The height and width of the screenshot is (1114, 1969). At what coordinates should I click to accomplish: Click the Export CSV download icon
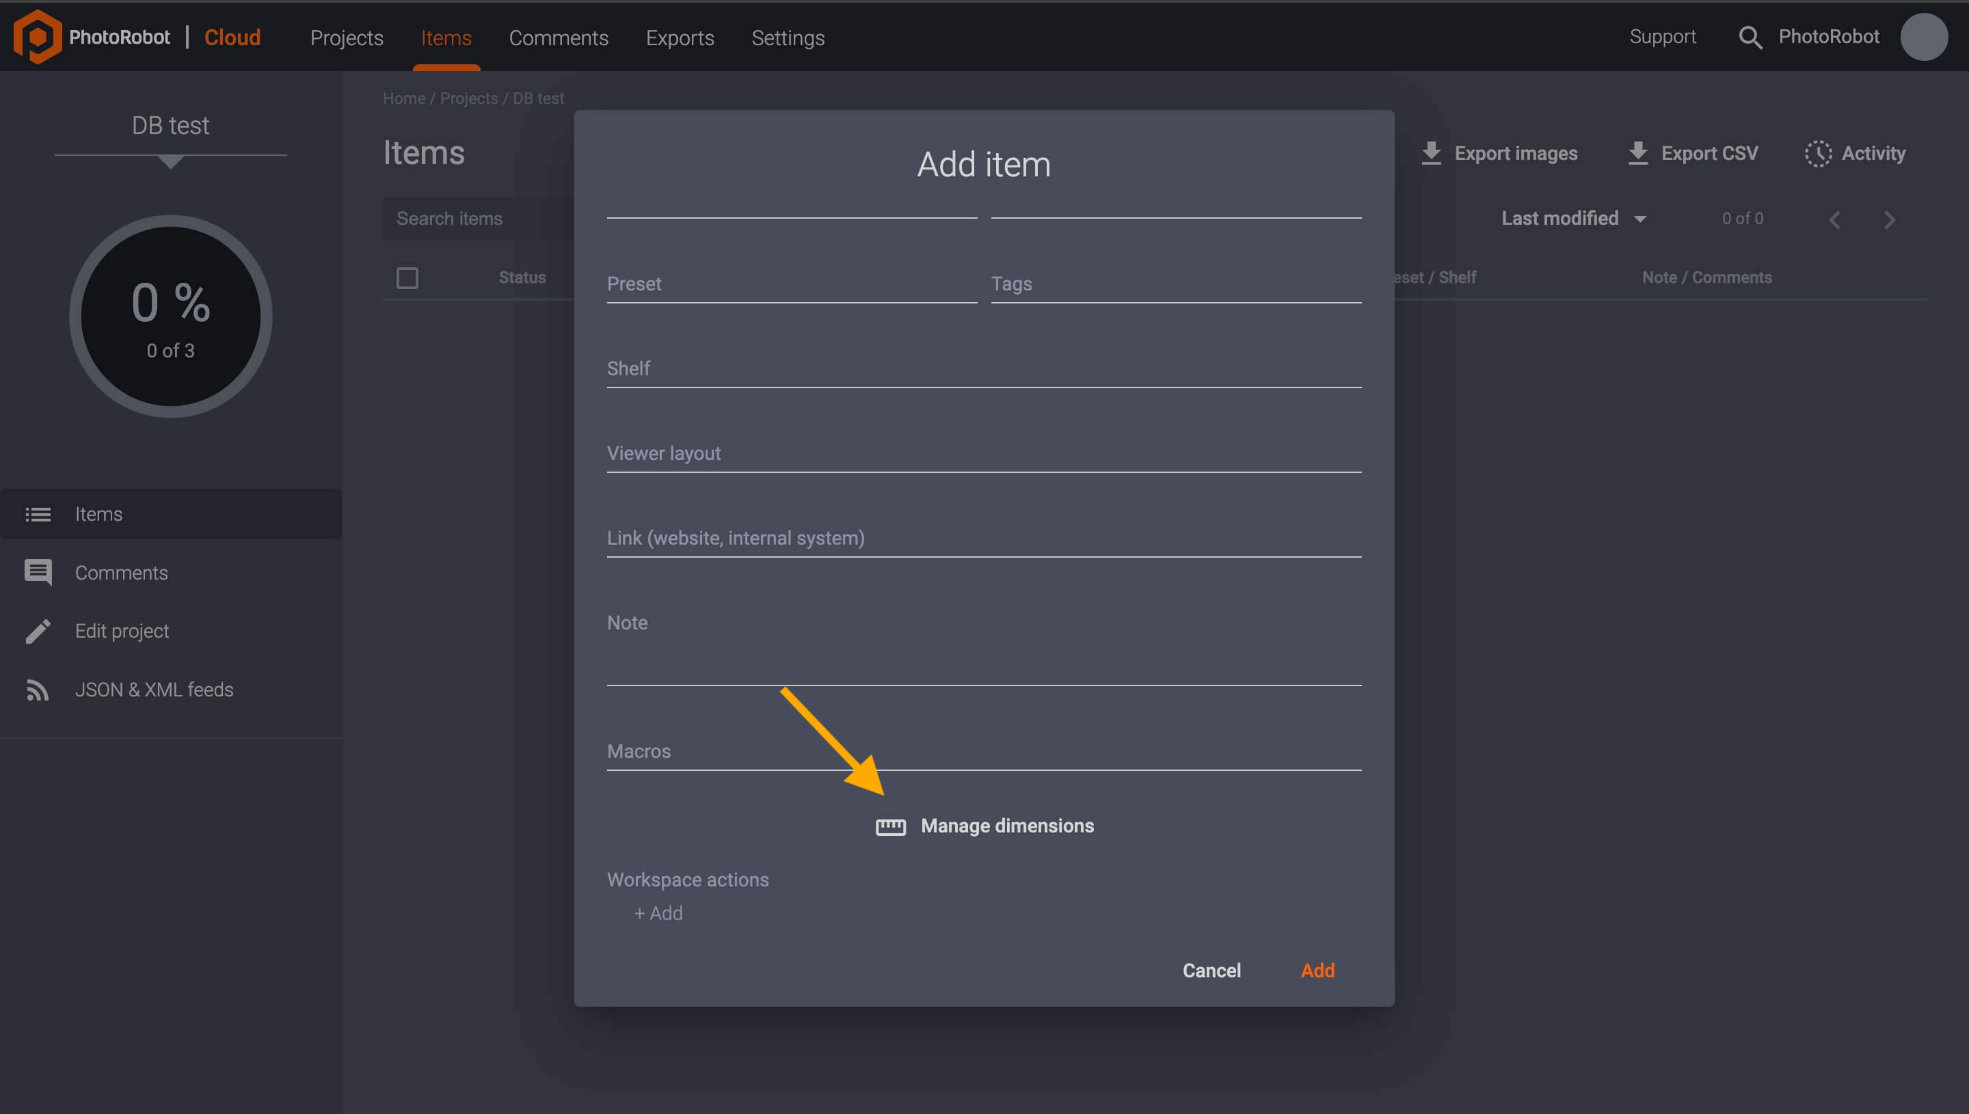tap(1637, 152)
